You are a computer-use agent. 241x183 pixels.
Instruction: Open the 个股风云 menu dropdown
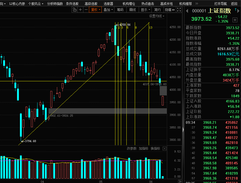click(36, 4)
